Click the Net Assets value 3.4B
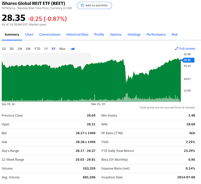201x184 pixels. tap(192, 116)
